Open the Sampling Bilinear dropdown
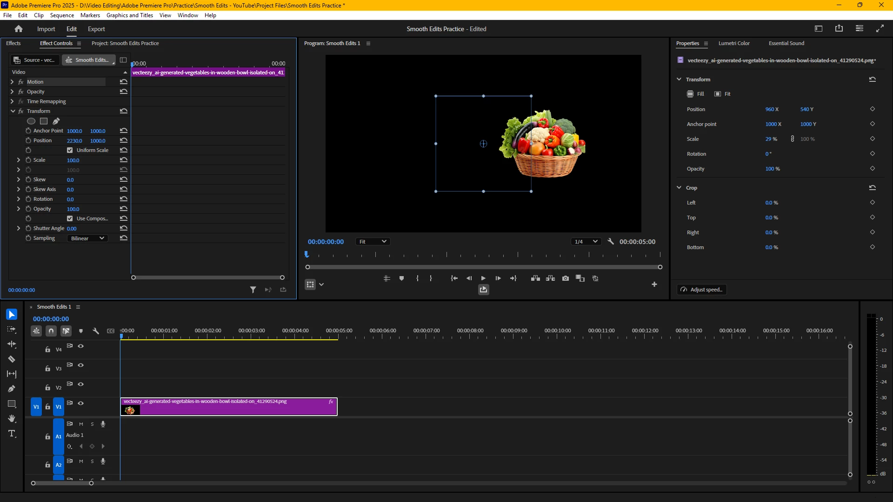 click(x=87, y=238)
